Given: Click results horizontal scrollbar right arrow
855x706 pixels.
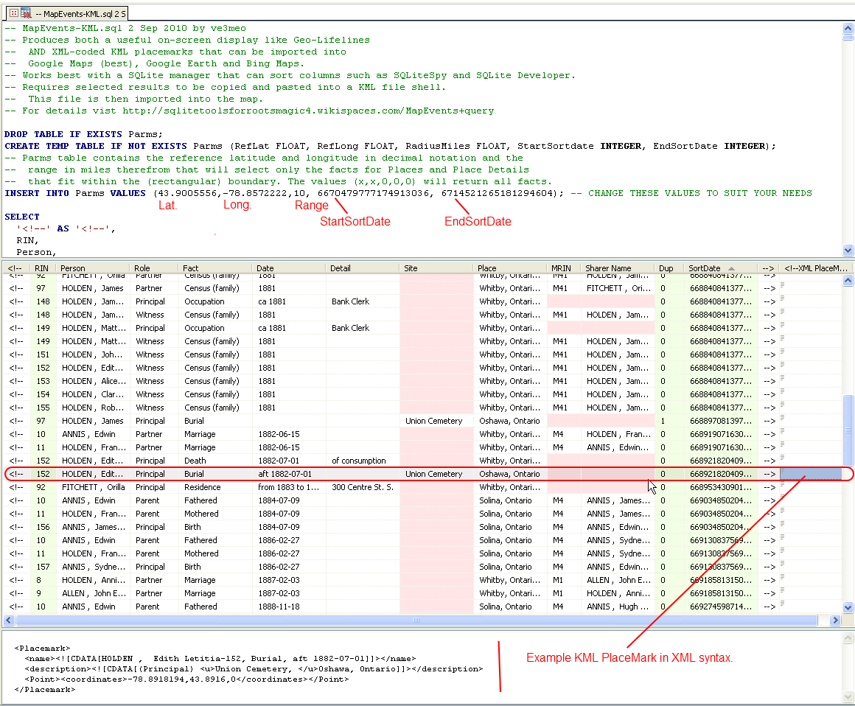Looking at the screenshot, I should (835, 620).
